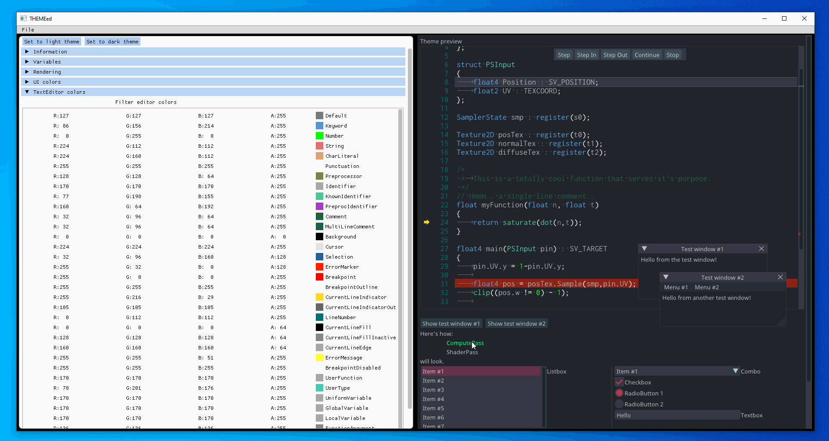The height and width of the screenshot is (441, 829).
Task: Expand the Rendering section
Action: (x=213, y=72)
